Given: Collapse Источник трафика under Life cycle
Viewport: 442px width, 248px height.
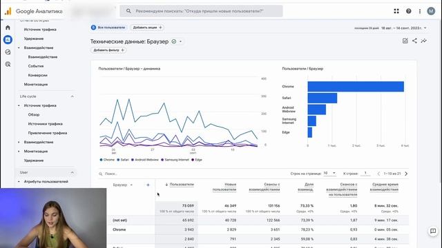Looking at the screenshot, I should click(x=19, y=105).
